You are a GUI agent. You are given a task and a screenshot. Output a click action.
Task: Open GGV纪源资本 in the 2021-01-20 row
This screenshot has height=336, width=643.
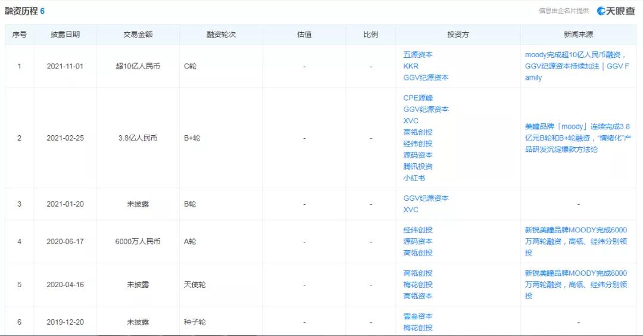(426, 198)
